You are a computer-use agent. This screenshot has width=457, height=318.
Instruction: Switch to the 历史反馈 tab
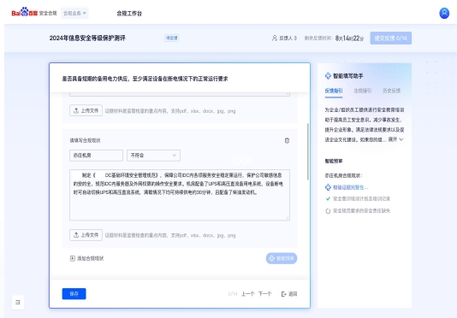point(391,91)
